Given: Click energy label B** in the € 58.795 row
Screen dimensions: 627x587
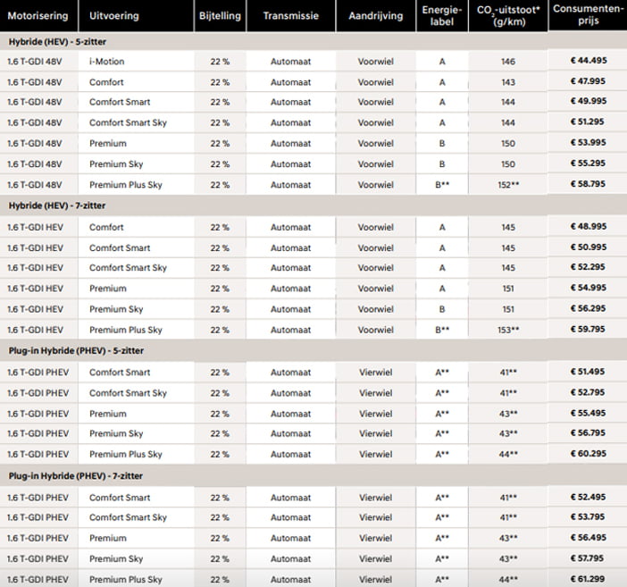Looking at the screenshot, I should pyautogui.click(x=442, y=185).
